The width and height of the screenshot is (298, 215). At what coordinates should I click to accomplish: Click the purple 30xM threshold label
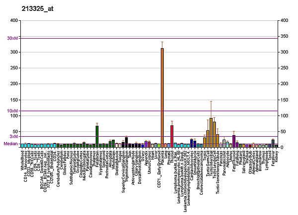12,38
